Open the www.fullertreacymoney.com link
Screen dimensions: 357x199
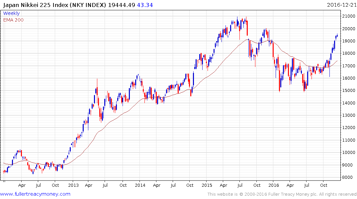[35, 194]
